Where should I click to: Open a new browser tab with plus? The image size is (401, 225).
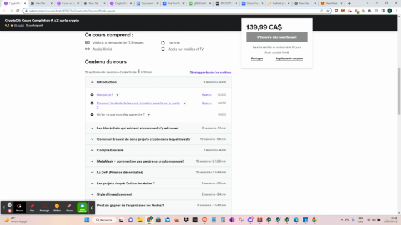(350, 4)
